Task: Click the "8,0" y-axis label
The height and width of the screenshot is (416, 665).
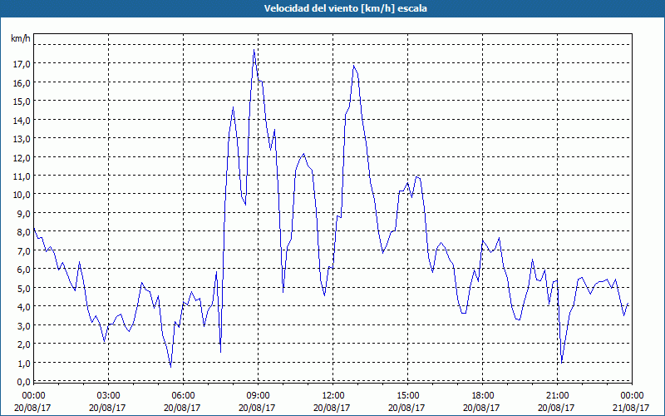Action: point(23,232)
